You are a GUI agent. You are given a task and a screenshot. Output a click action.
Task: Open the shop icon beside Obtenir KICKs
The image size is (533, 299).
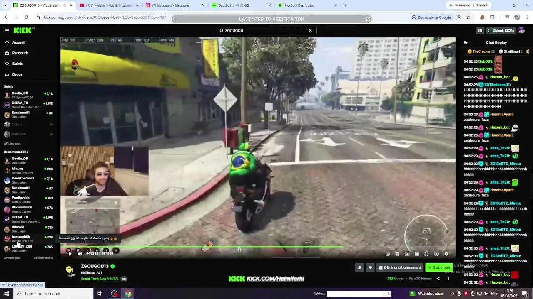click(x=480, y=30)
